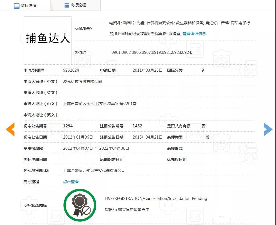This screenshot has height=225, width=276.
Task: Select preliminary announcement number 1294
Action: pos(68,126)
